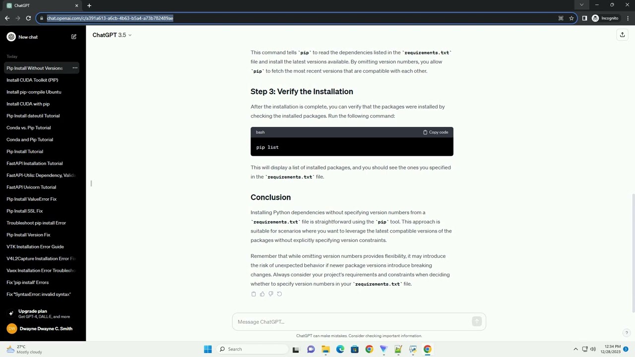Click the help question mark icon
Viewport: 635px width, 357px height.
tap(627, 333)
